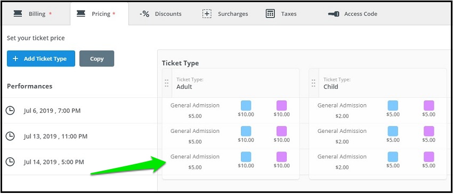Click Child blue swatch for Jul 6 performance

click(x=393, y=105)
